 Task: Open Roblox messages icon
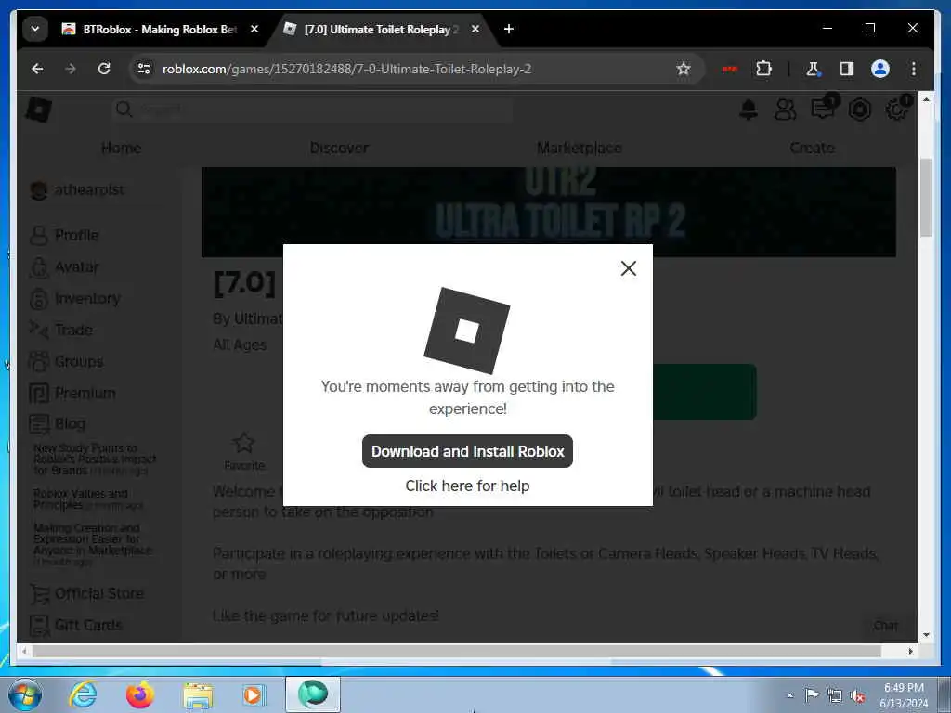point(823,110)
